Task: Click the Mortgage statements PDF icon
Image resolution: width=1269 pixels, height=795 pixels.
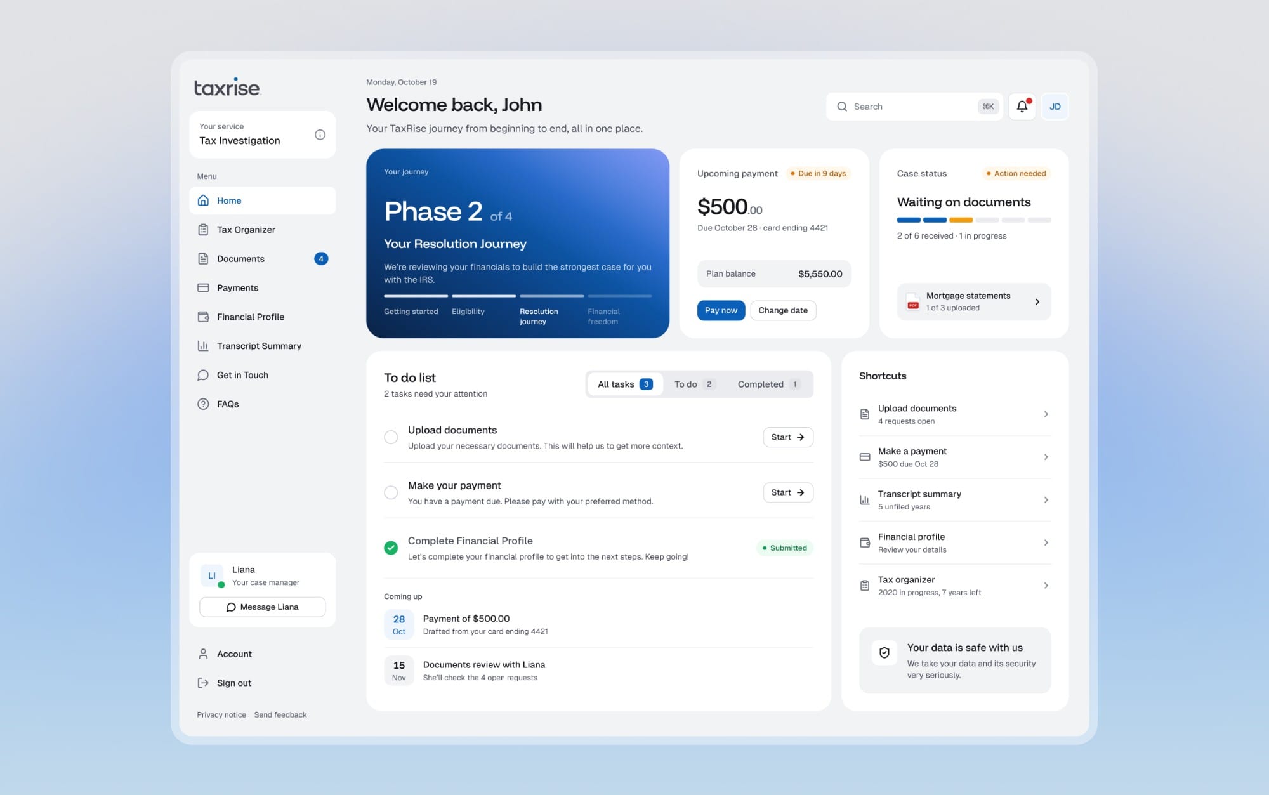Action: coord(912,301)
